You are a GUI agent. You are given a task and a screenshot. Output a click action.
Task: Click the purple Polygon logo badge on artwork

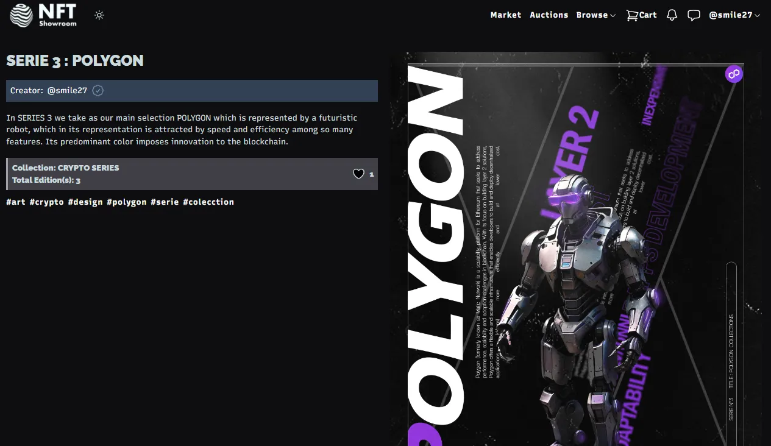click(734, 74)
